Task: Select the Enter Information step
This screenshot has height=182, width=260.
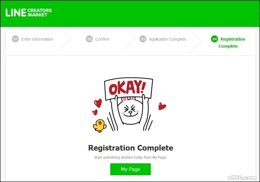Action: (37, 39)
